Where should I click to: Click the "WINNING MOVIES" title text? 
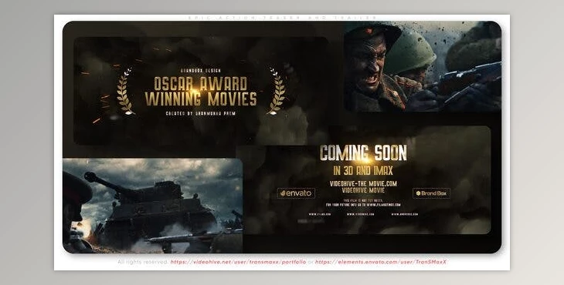pyautogui.click(x=201, y=99)
